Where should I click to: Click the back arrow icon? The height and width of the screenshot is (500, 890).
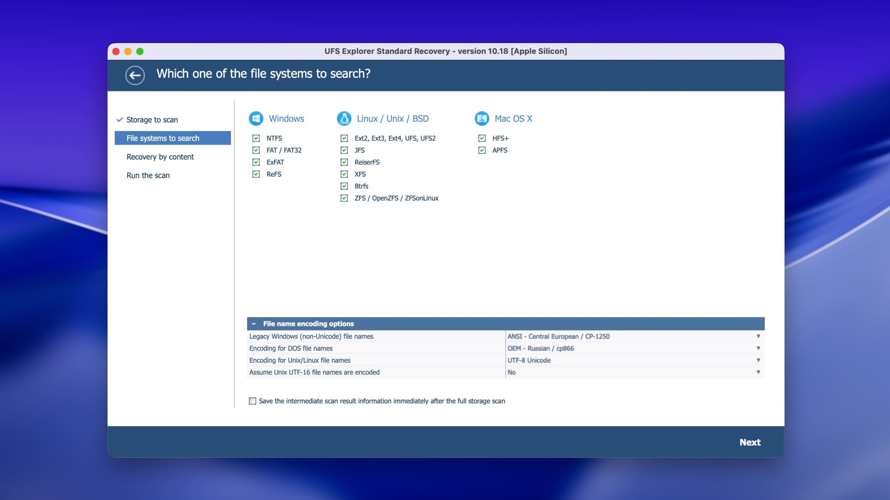point(135,75)
